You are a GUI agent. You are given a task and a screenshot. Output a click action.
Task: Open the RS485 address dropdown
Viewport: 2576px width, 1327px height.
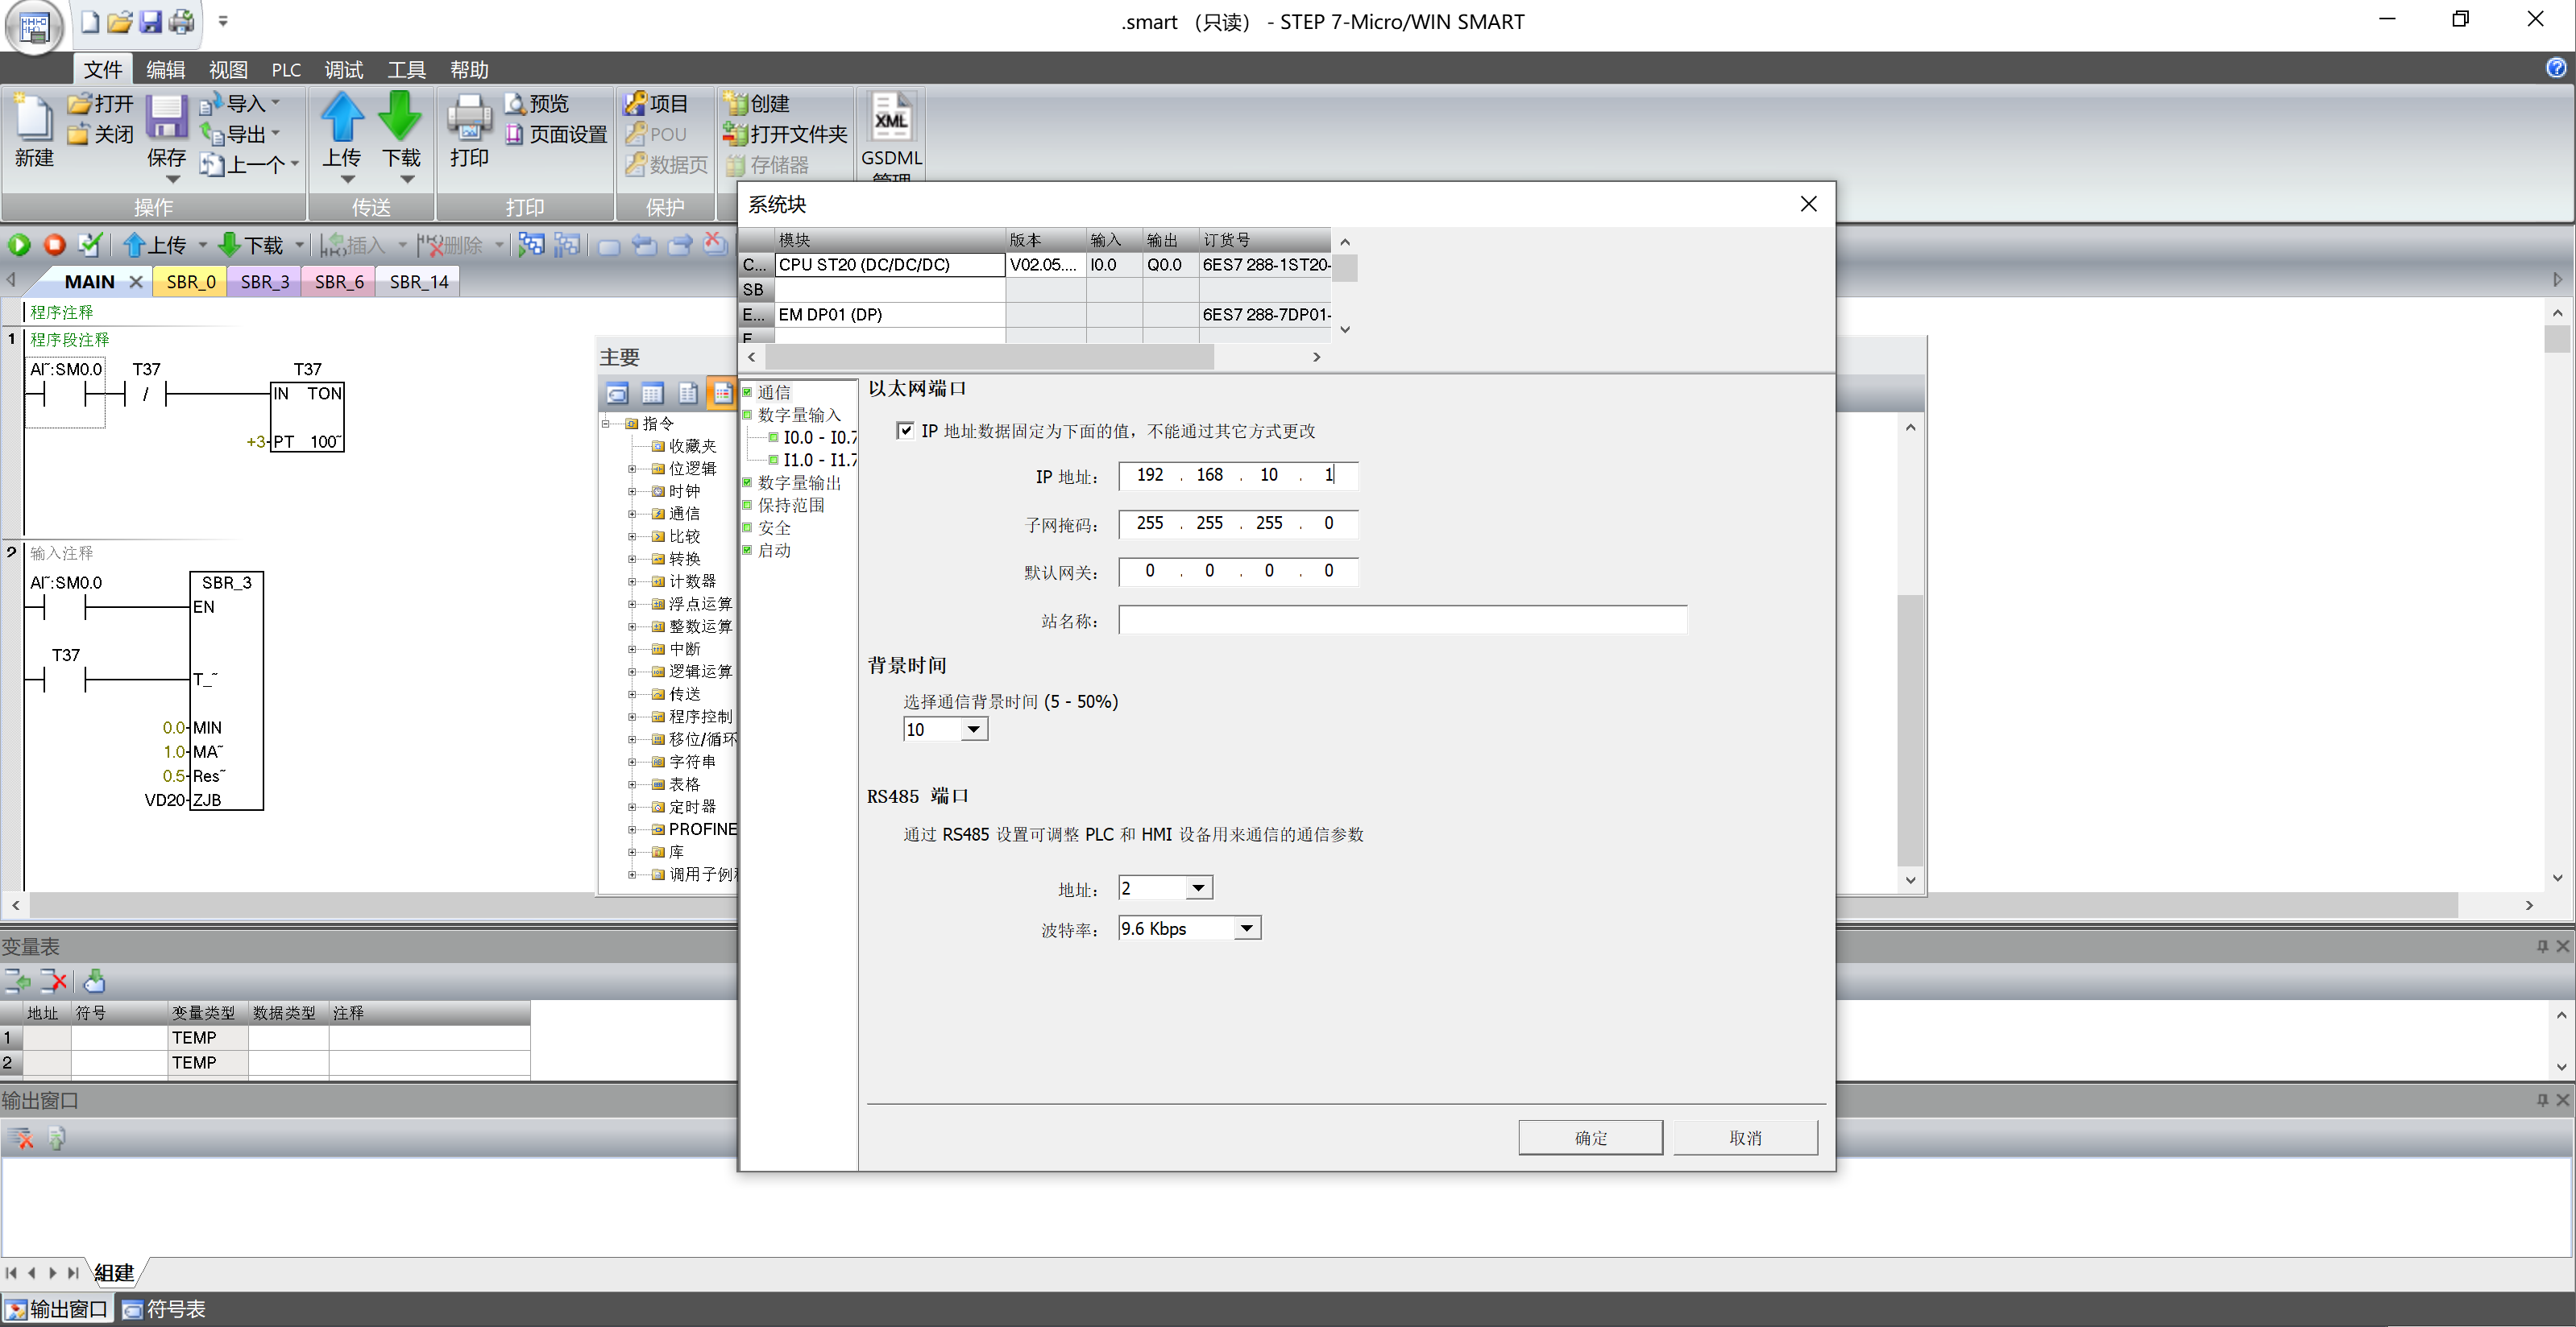(x=1197, y=888)
